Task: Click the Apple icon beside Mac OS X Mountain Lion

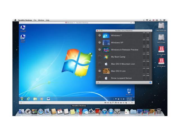Action: coord(106,64)
